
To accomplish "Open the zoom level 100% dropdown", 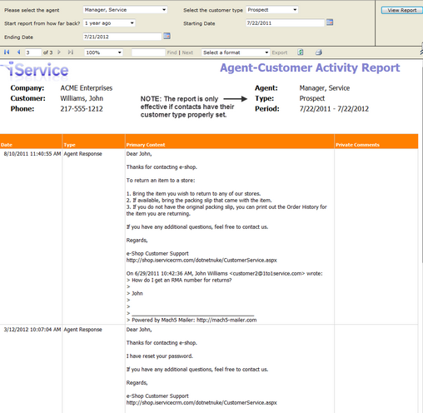I will (x=103, y=52).
